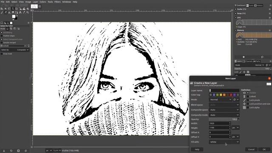Collapse the Memory group in Dashboard
The height and width of the screenshot is (153, 272).
pyautogui.click(x=236, y=30)
